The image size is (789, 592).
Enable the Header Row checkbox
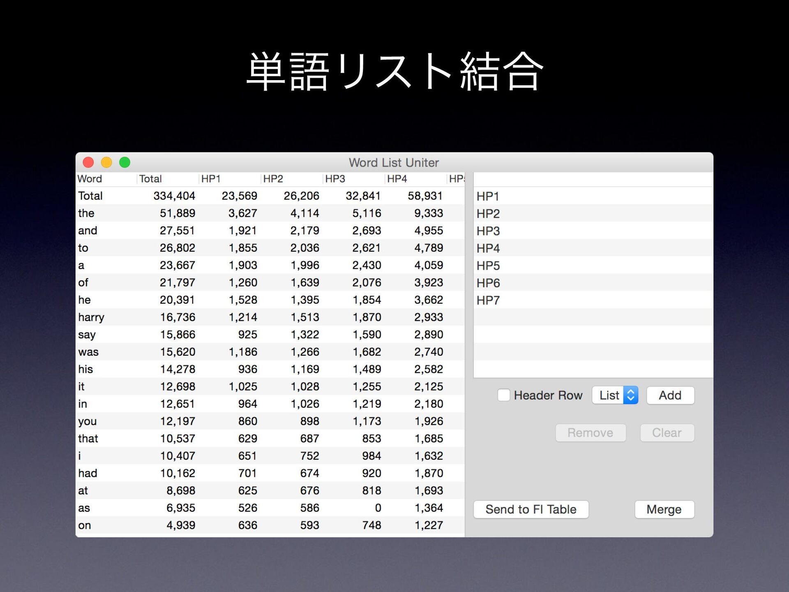(503, 395)
